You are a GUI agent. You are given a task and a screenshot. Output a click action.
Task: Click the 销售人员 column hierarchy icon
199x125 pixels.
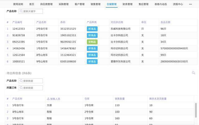(x=48, y=99)
